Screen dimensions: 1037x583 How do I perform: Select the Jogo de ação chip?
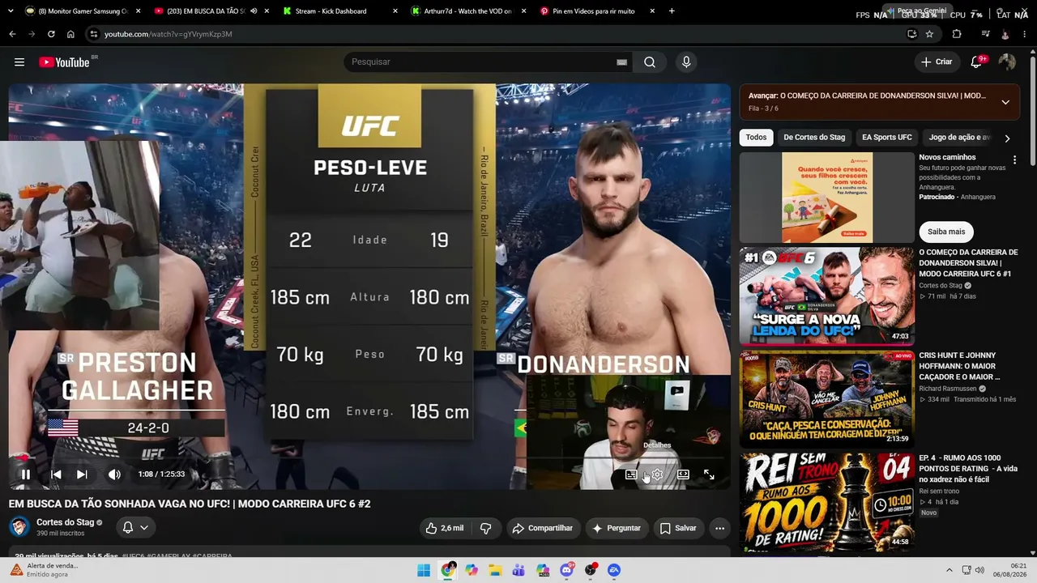(x=959, y=138)
